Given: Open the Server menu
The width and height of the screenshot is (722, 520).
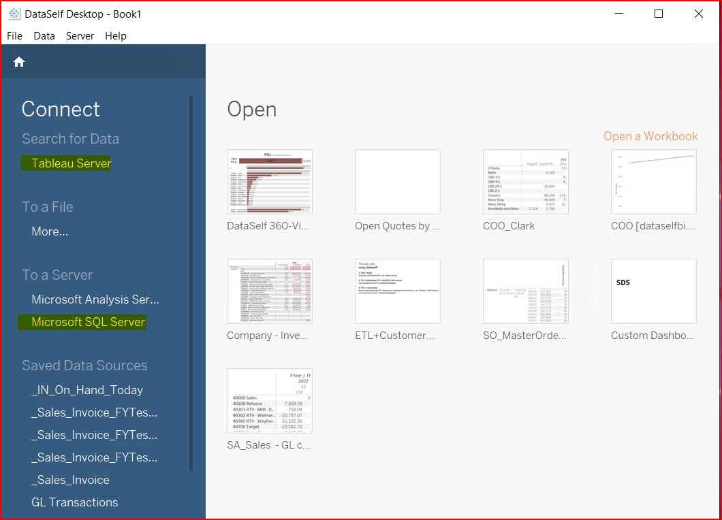Looking at the screenshot, I should [x=80, y=35].
